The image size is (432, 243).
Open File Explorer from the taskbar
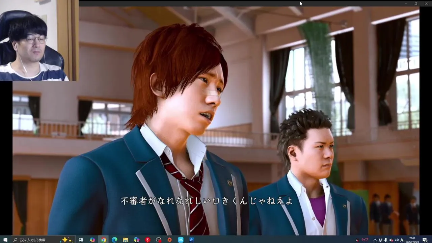(x=125, y=240)
